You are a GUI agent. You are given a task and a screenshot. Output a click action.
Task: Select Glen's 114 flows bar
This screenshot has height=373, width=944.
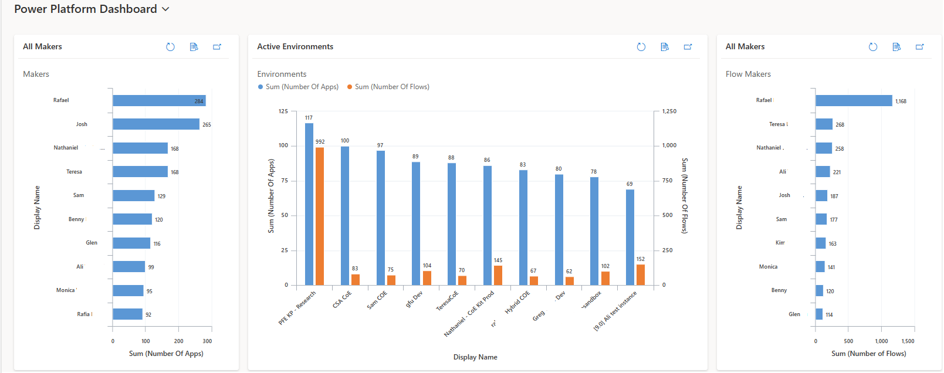point(819,314)
